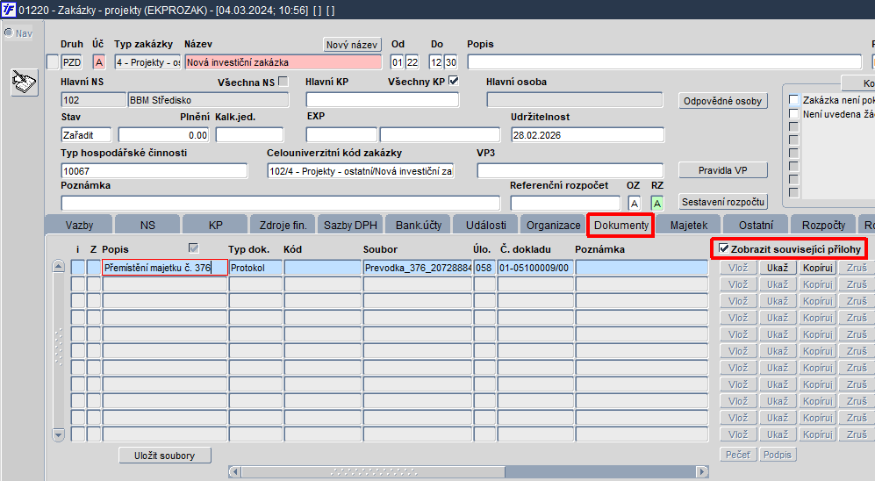Viewport: 875px width, 481px height.
Task: Open the Zdroje fin. tab
Action: tap(283, 225)
